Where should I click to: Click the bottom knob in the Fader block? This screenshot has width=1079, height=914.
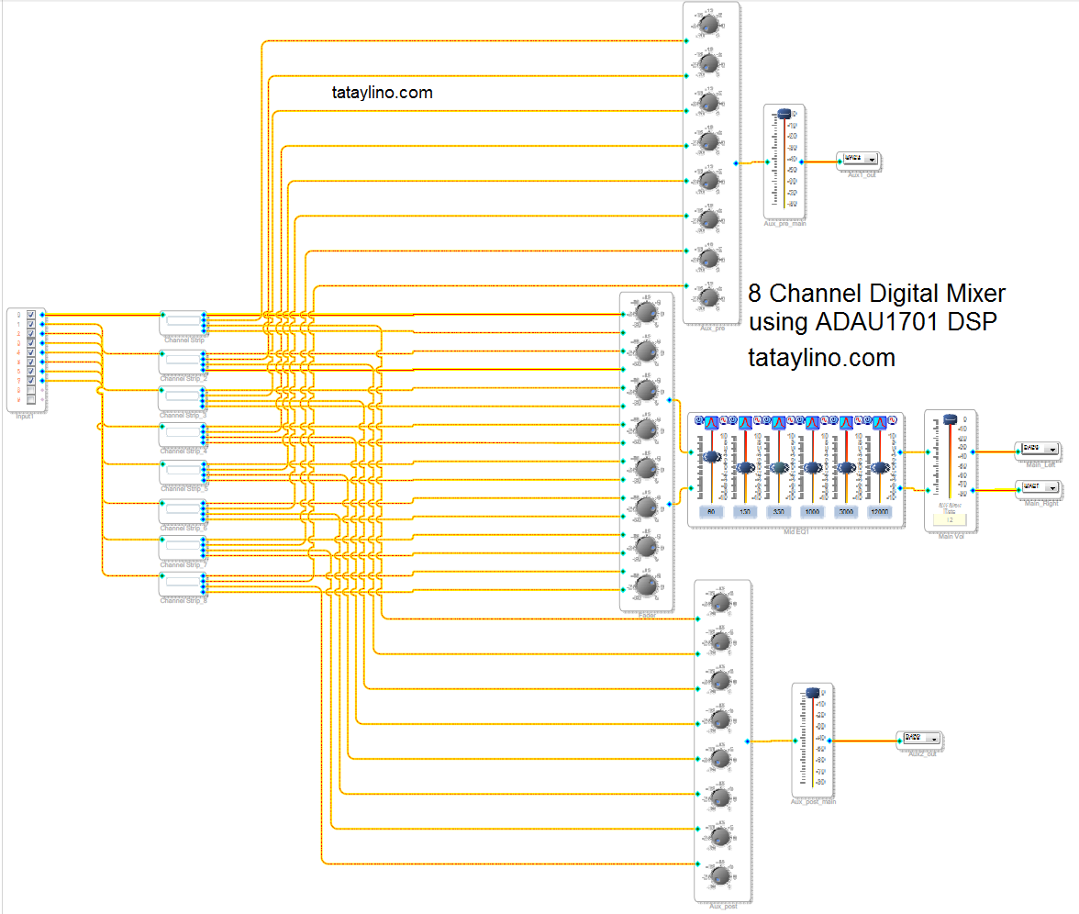point(646,585)
